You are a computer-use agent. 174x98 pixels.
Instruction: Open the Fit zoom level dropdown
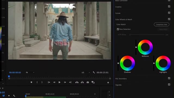[x=30, y=72]
